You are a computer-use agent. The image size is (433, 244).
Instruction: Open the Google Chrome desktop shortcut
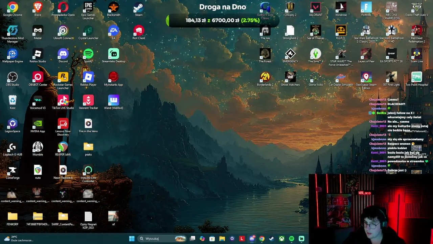click(13, 9)
